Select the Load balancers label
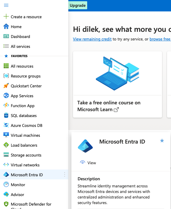Viewport: 171px width, 209px height. click(24, 145)
